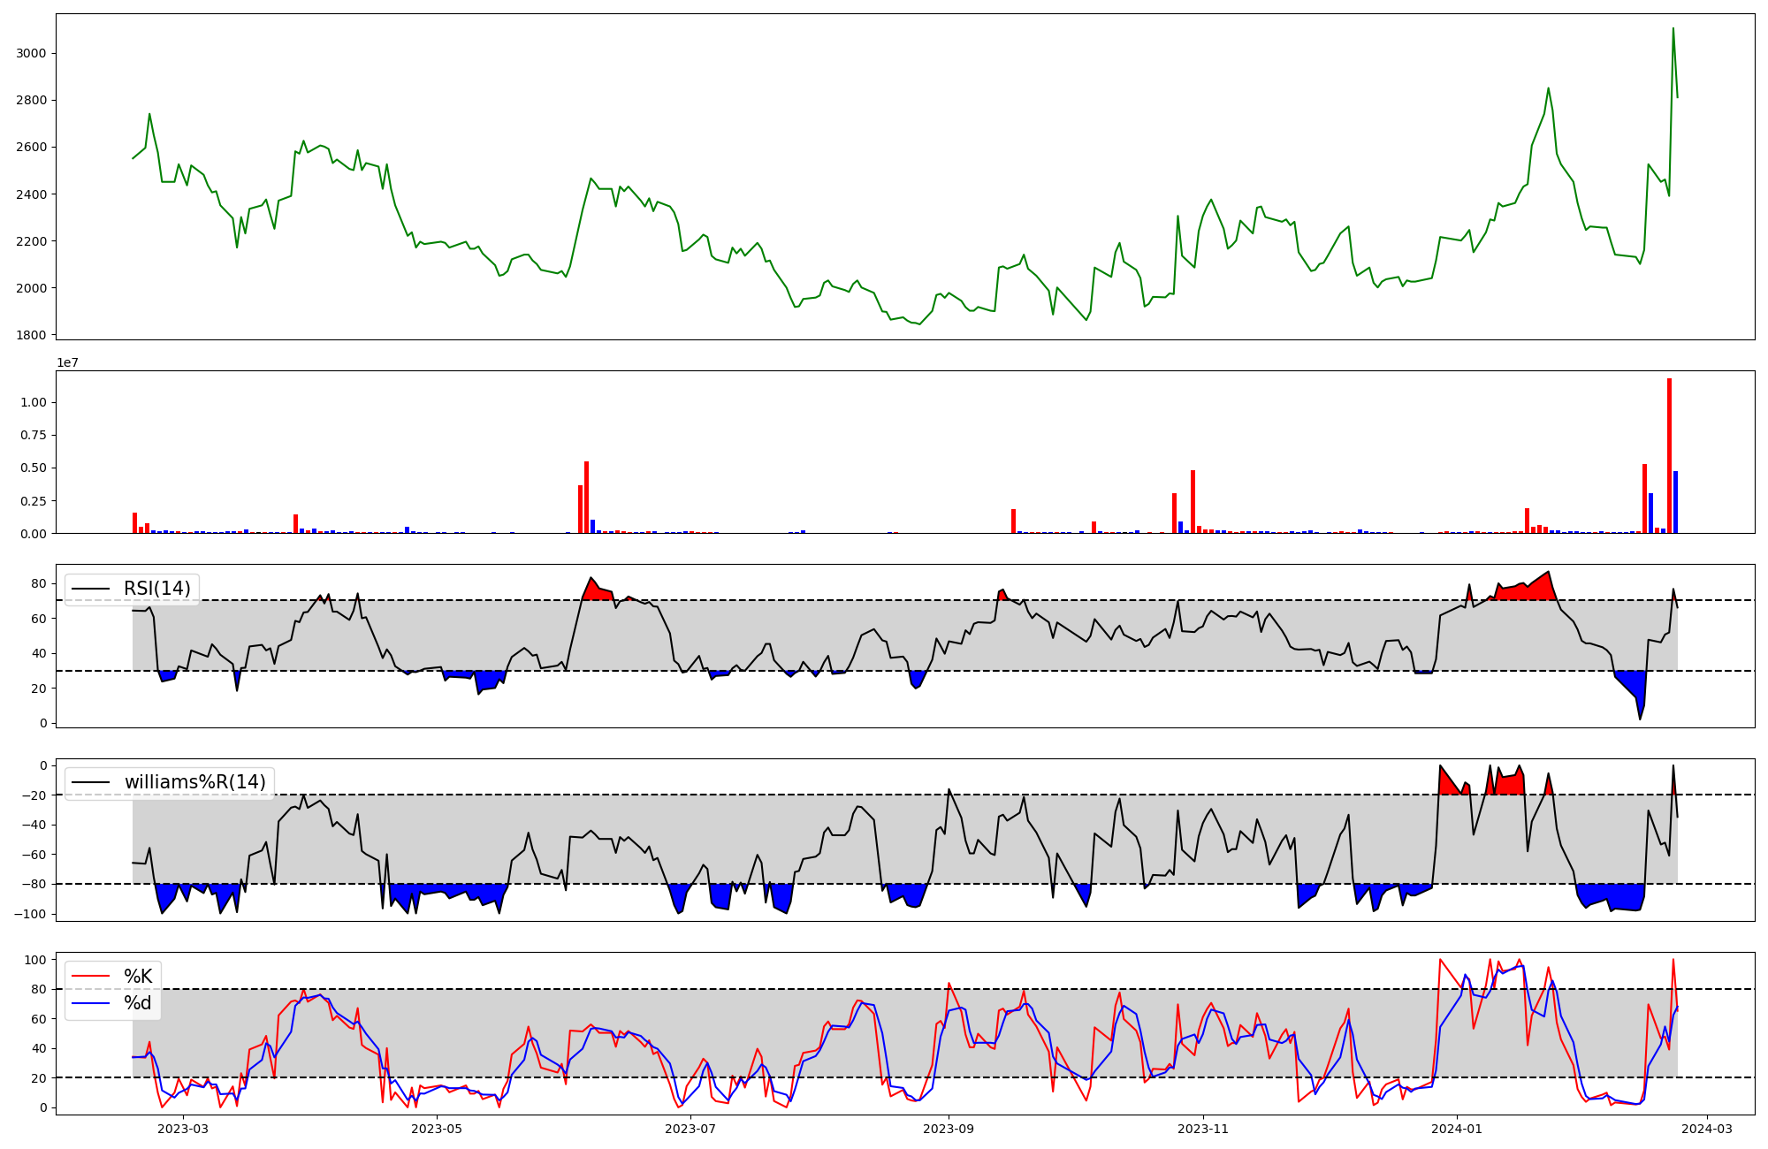Click the 2024-01 x-axis date label
This screenshot has height=1149, width=1768.
tap(1455, 1129)
